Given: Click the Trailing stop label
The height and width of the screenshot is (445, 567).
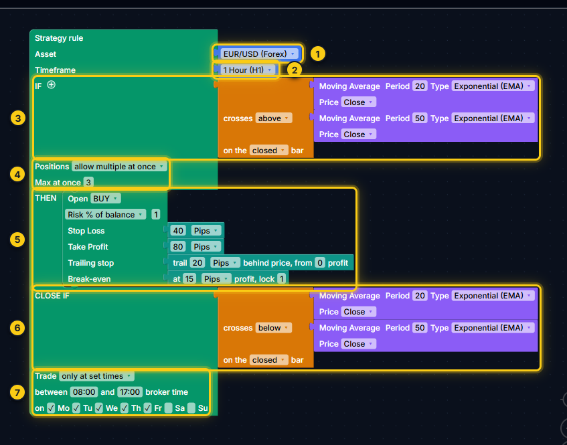Looking at the screenshot, I should pos(91,263).
